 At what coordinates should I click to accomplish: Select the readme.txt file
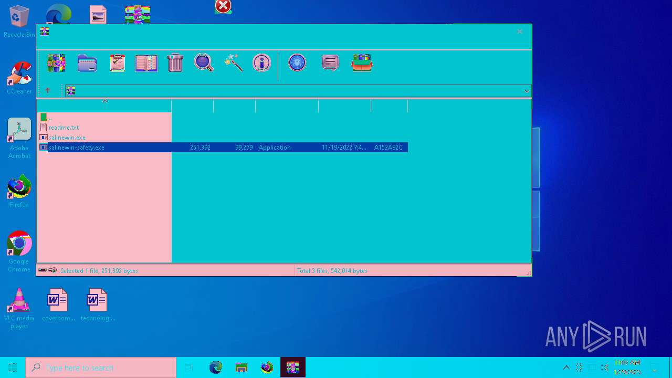coord(64,128)
